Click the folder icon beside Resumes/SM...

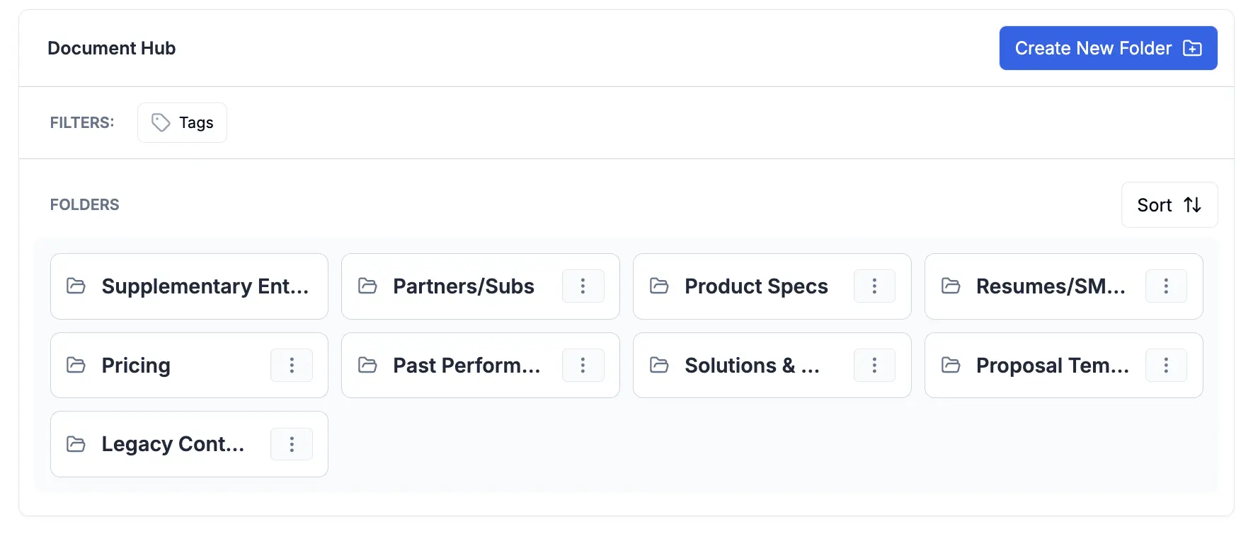pyautogui.click(x=951, y=286)
